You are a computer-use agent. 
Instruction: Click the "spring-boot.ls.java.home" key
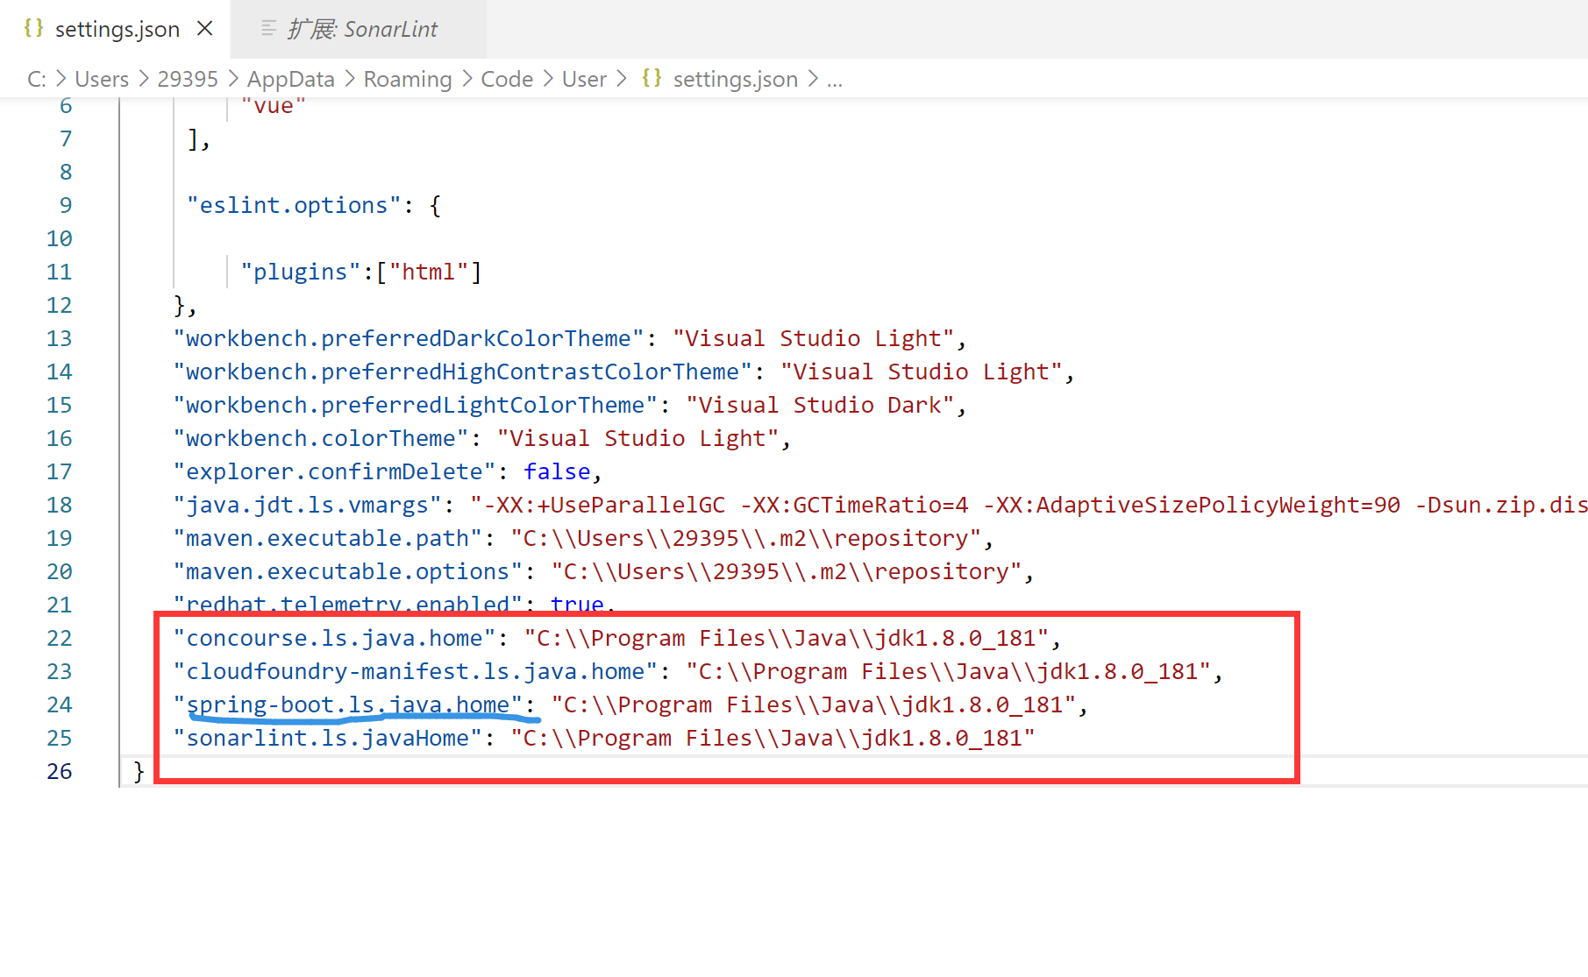point(348,704)
